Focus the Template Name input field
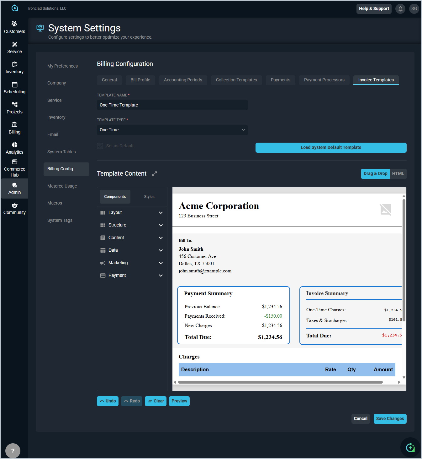 tap(172, 105)
